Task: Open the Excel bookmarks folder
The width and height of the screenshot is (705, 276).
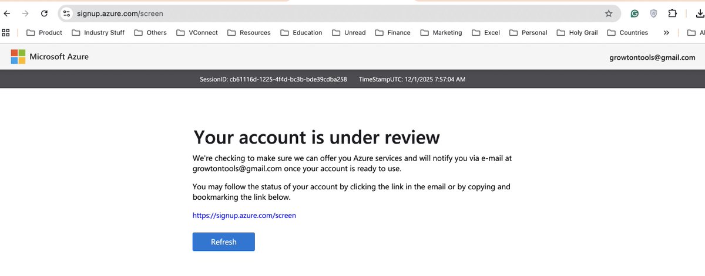Action: (486, 33)
